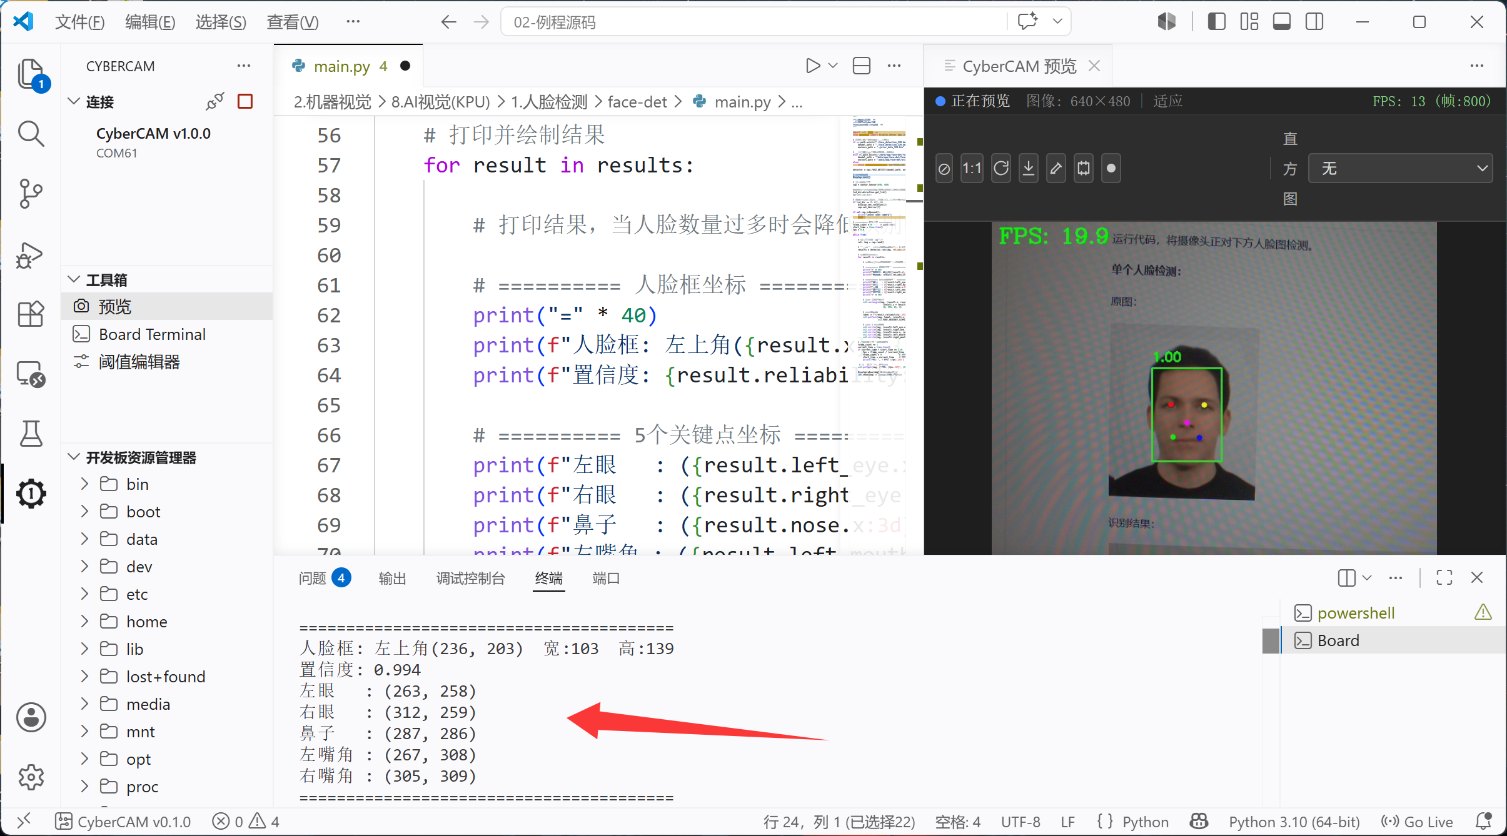Click the command center search field

753,22
